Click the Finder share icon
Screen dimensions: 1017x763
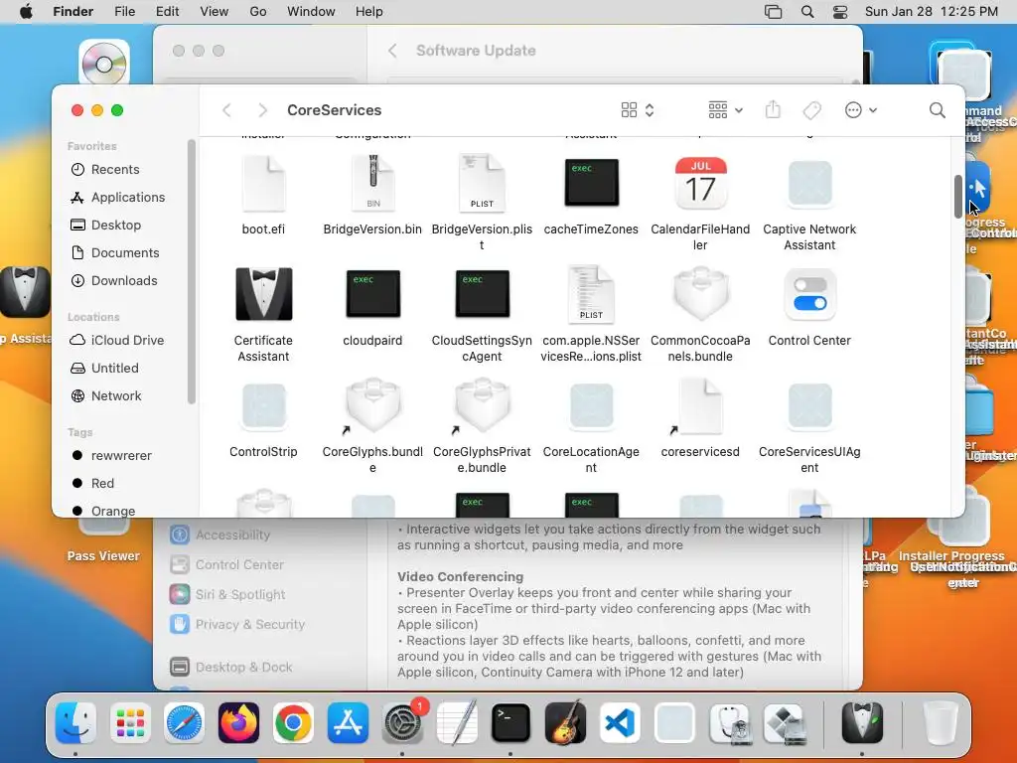pyautogui.click(x=773, y=109)
